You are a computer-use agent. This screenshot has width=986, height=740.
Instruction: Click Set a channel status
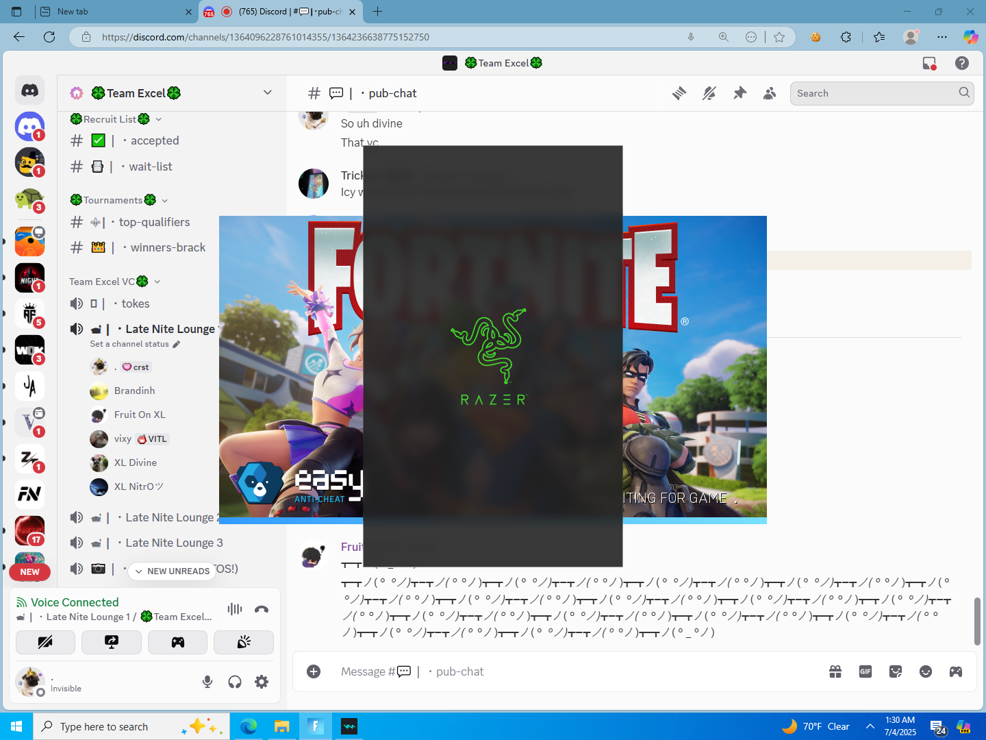click(x=129, y=344)
